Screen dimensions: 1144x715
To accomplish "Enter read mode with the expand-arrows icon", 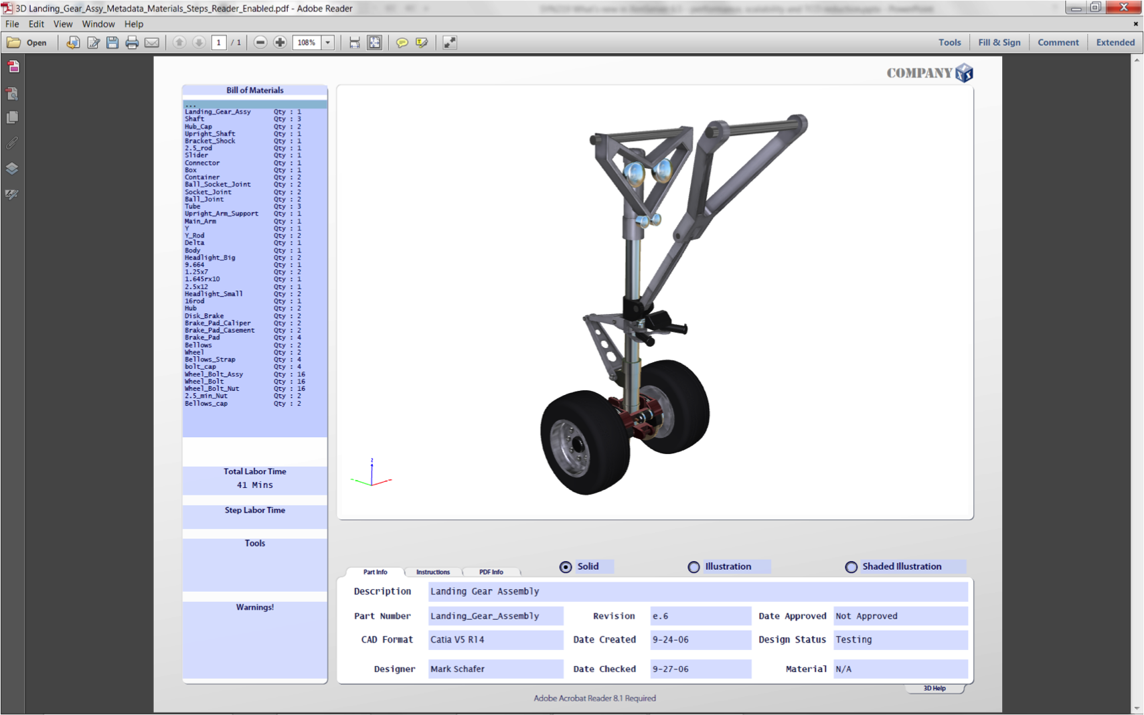I will tap(450, 42).
